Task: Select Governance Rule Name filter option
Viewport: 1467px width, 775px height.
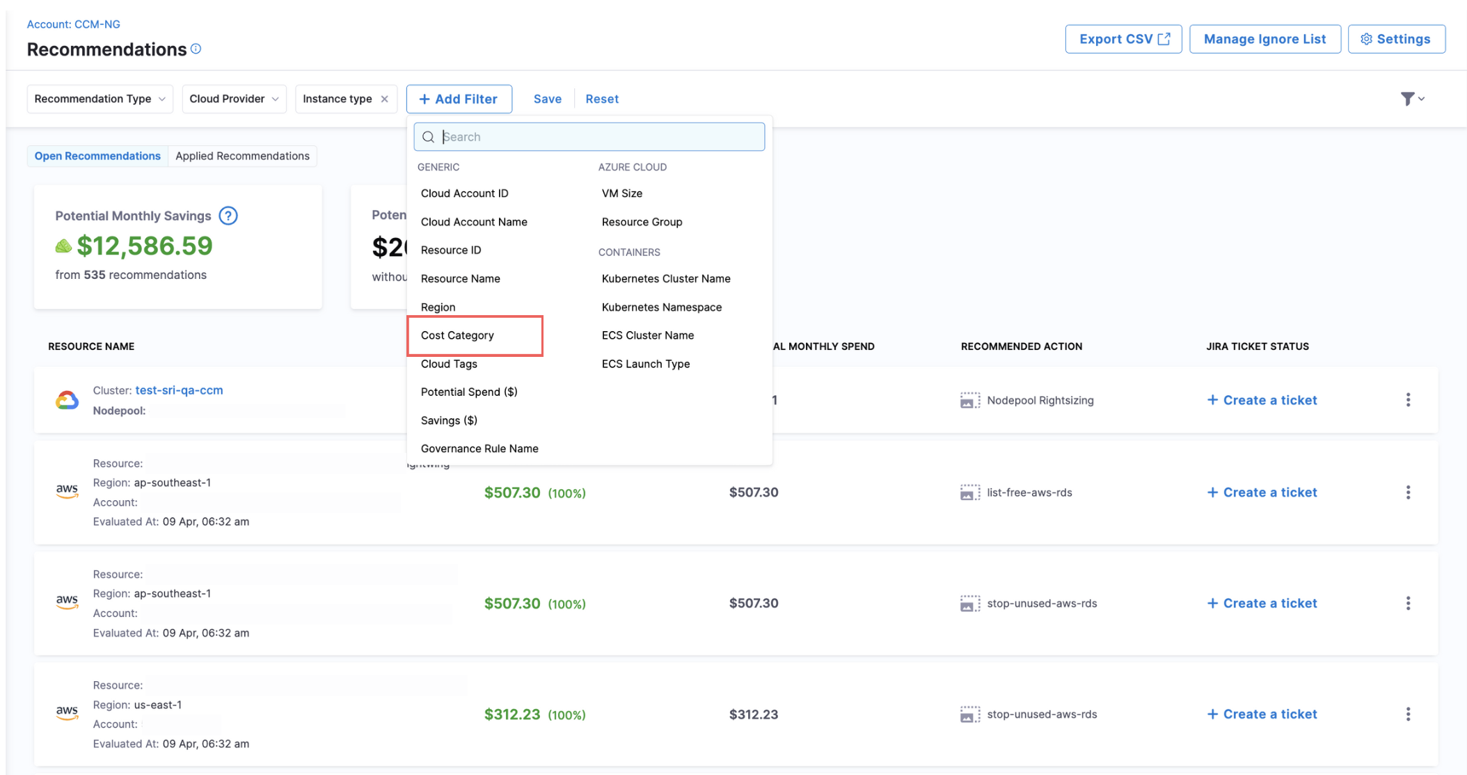Action: (479, 449)
